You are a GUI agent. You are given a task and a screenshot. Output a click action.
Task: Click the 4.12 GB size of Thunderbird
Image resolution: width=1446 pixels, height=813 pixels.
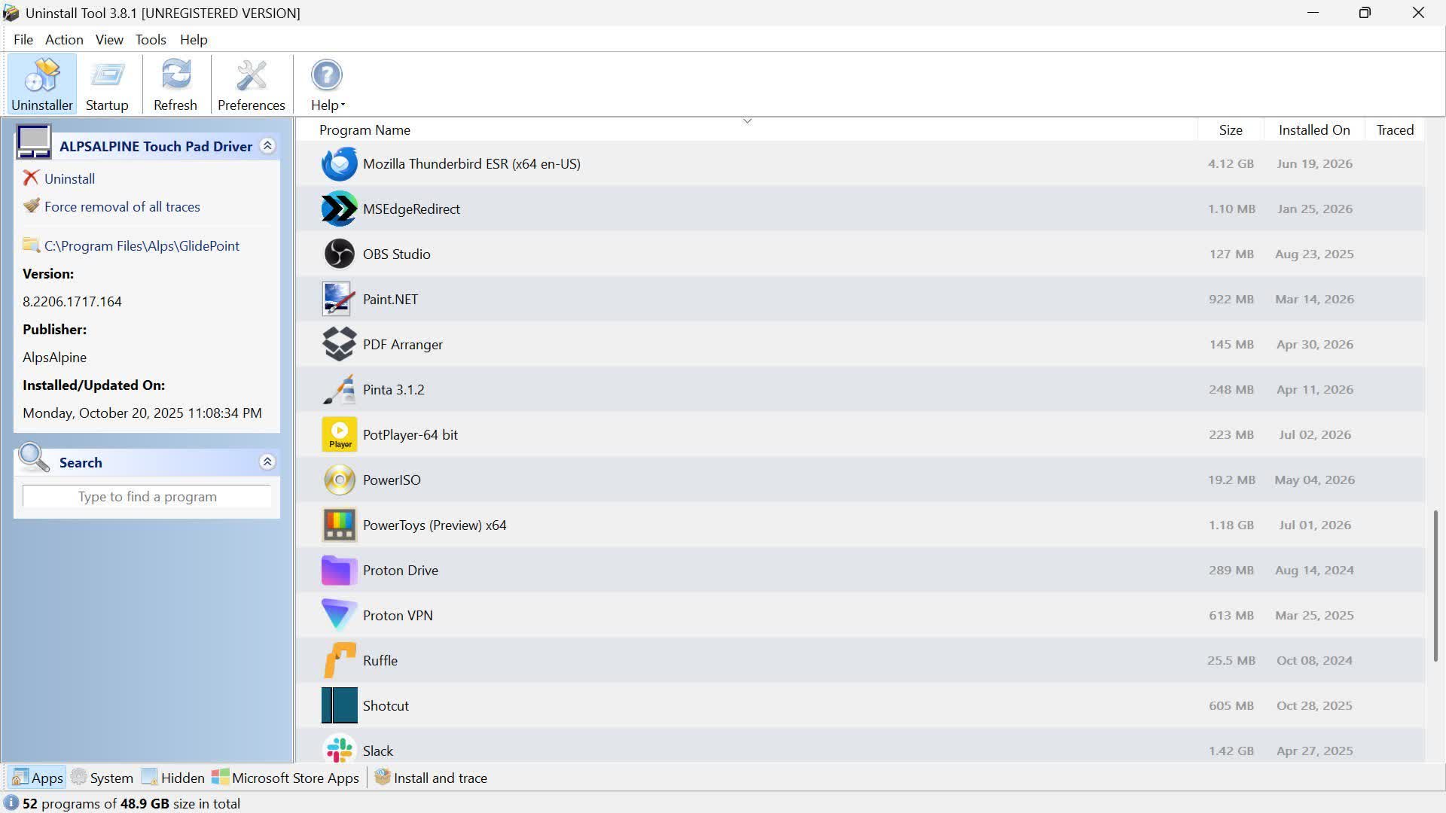1231,163
